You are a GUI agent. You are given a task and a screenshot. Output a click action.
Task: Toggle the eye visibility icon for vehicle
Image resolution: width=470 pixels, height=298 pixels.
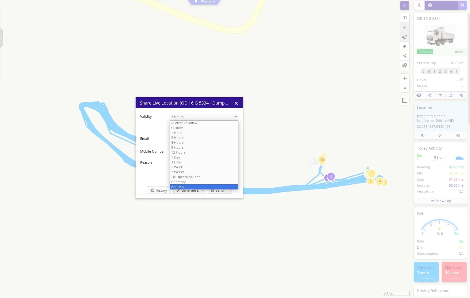coord(419,95)
